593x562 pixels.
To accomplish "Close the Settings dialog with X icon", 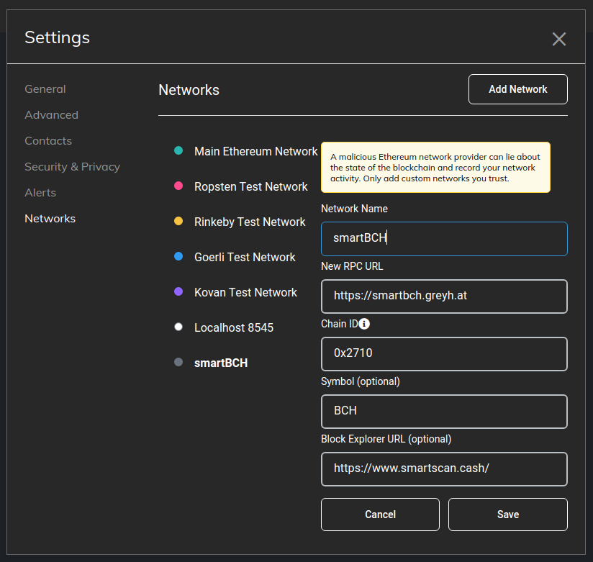I will (x=559, y=39).
